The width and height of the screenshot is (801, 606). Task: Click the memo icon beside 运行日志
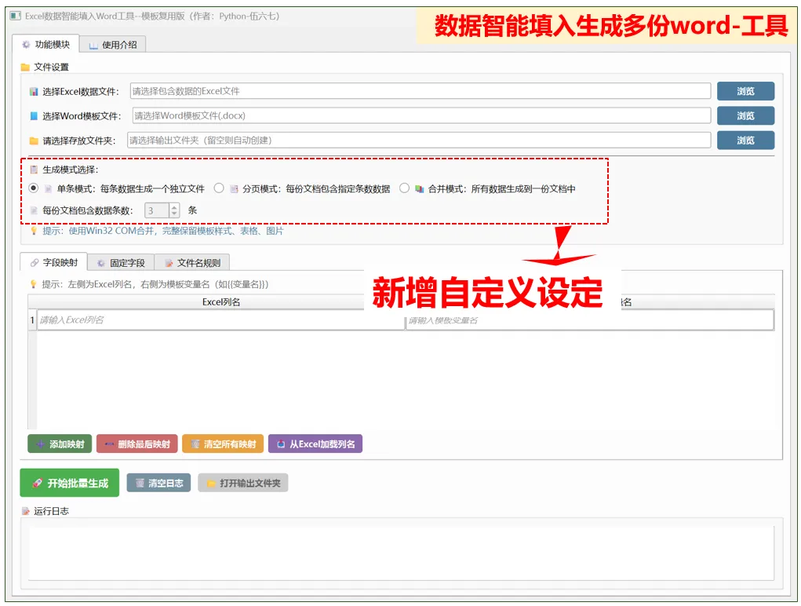pos(26,511)
